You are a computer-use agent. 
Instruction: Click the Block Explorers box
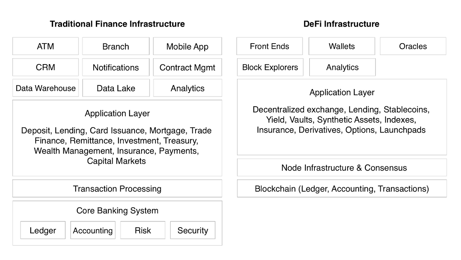(x=270, y=67)
